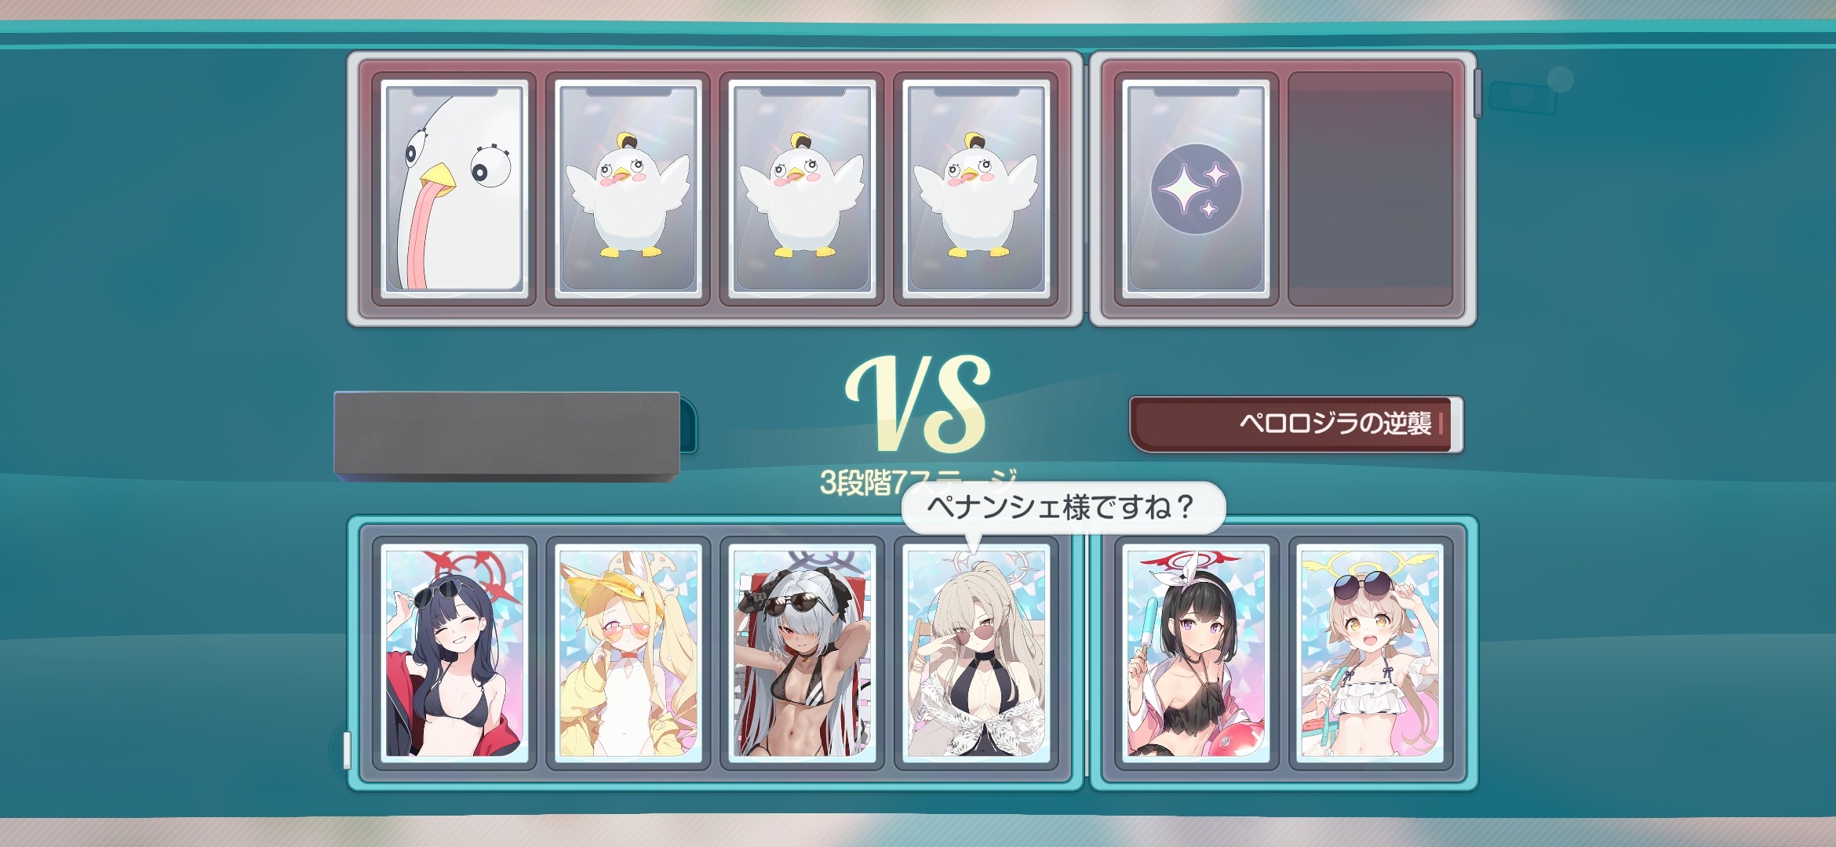The height and width of the screenshot is (847, 1836).
Task: Select the girl holding a popsicle card
Action: click(x=1196, y=653)
